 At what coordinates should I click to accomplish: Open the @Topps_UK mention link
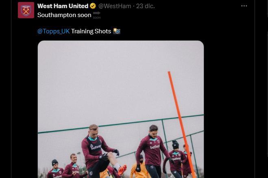[x=53, y=31]
